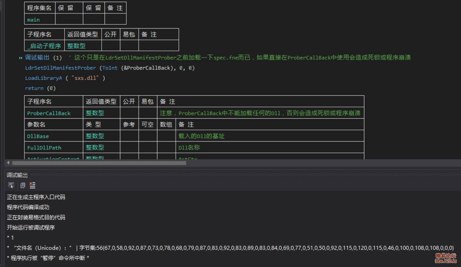
Task: Select the main assembly name cell
Action: coord(40,19)
